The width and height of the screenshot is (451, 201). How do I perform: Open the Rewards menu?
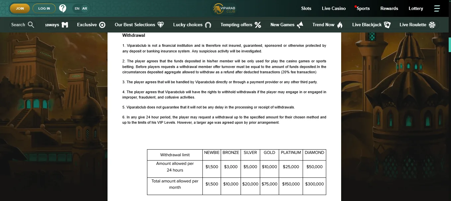(389, 8)
